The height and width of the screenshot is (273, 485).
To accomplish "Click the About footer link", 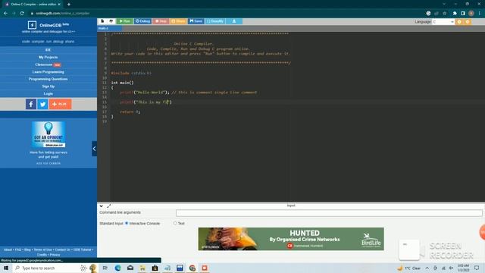I will [8, 249].
